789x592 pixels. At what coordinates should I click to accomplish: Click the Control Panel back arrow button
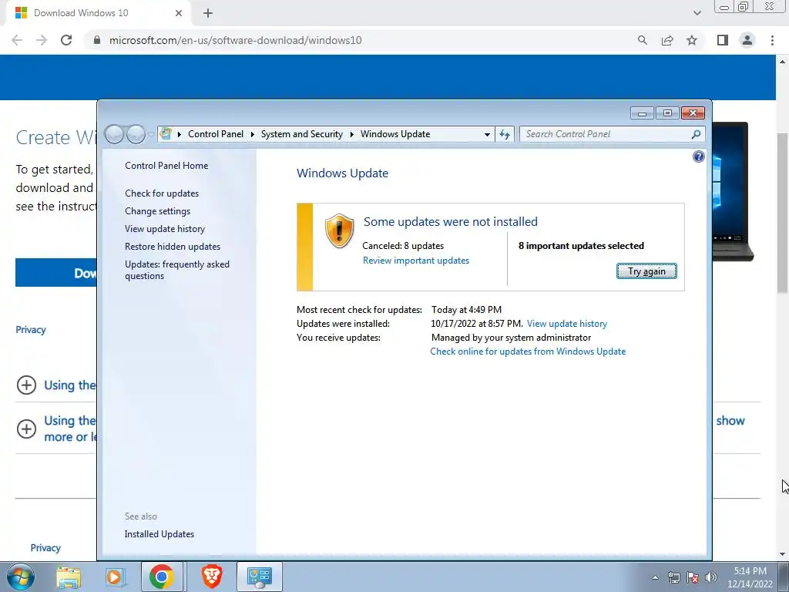[x=114, y=134]
